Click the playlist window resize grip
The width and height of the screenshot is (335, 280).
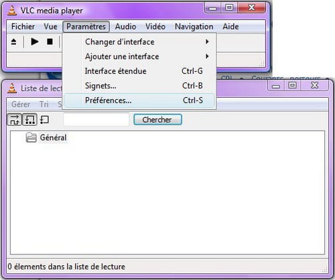[x=325, y=270]
